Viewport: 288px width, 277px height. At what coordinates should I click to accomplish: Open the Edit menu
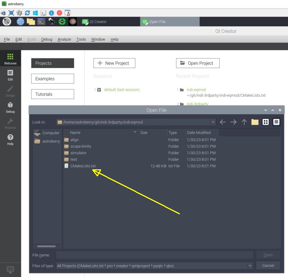[x=19, y=39]
